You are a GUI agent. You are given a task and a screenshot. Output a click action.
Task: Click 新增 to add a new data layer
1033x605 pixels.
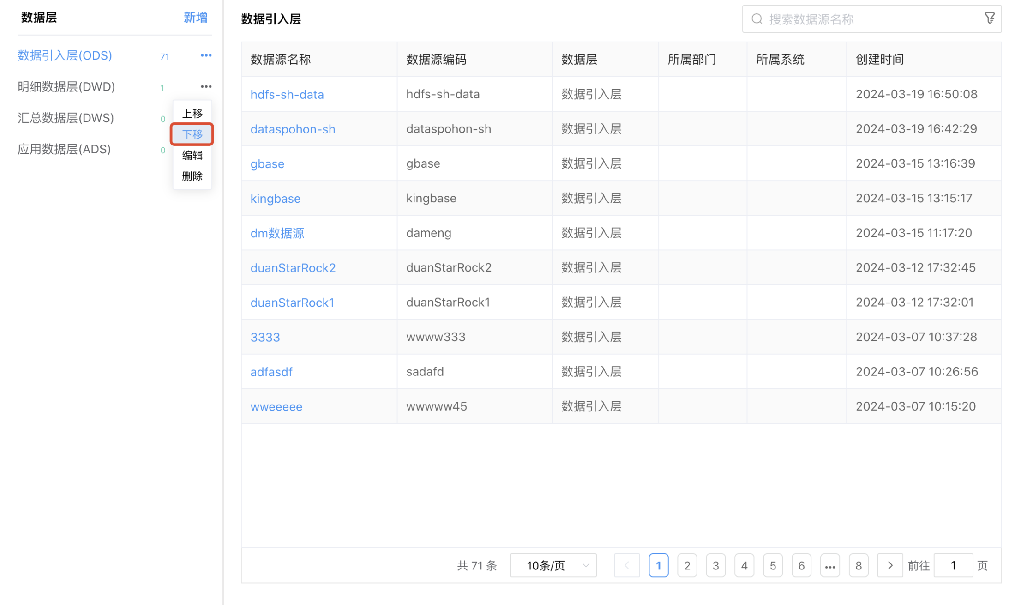click(195, 17)
